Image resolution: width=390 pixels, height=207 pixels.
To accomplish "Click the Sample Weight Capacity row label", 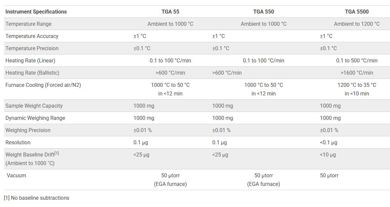I will point(34,106).
